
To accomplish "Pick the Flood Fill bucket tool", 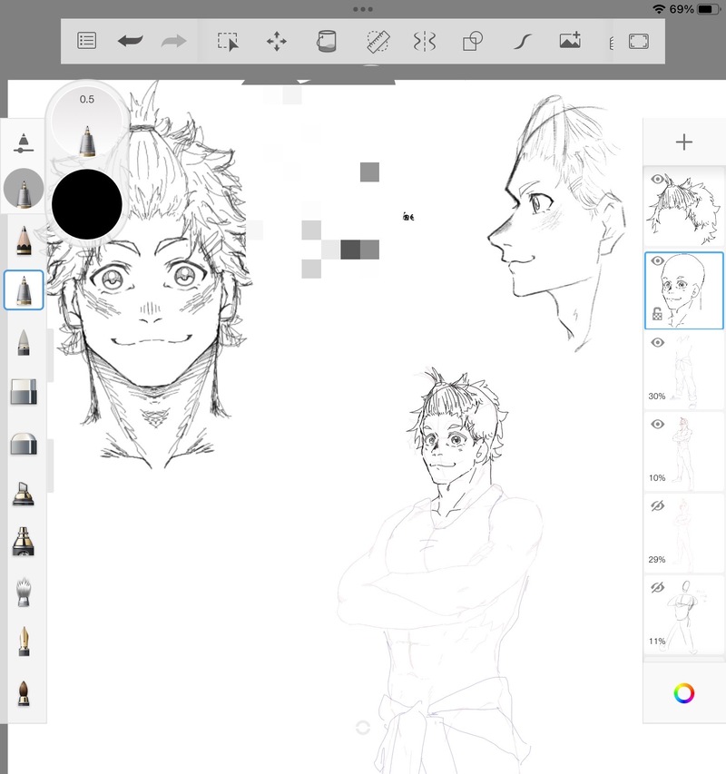I will [x=326, y=41].
